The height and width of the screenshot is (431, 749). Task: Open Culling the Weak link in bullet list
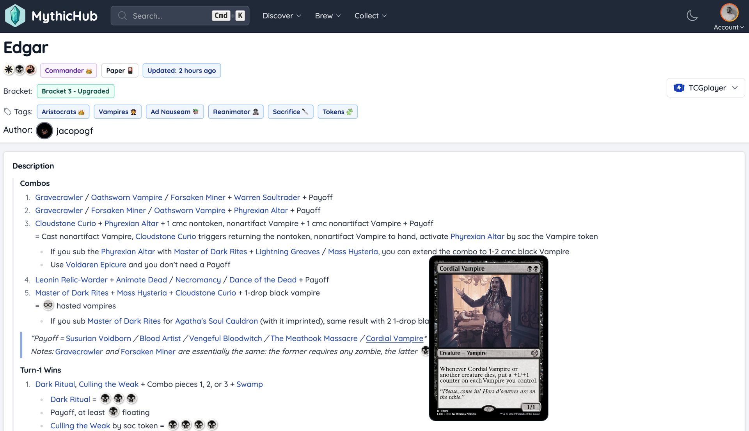[80, 426]
